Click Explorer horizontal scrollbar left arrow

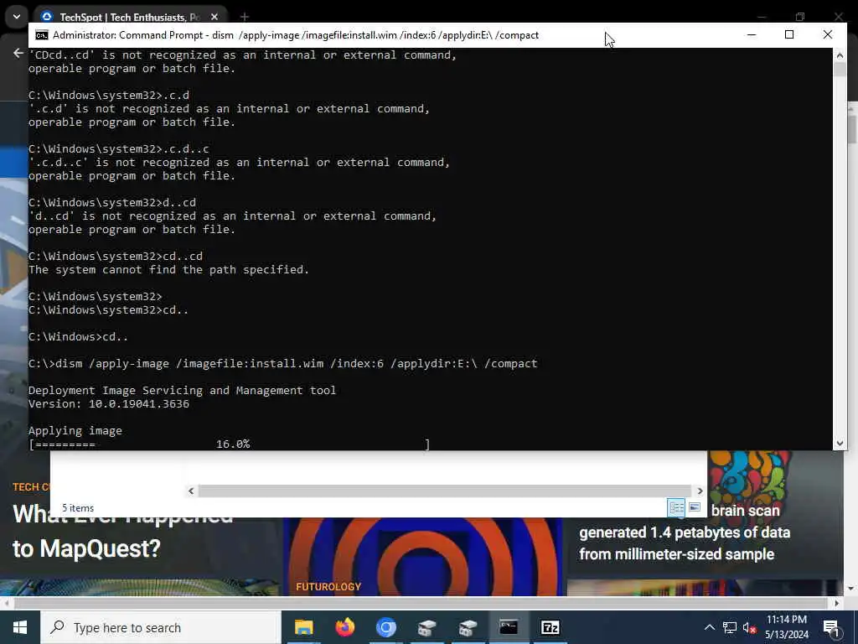pyautogui.click(x=191, y=491)
